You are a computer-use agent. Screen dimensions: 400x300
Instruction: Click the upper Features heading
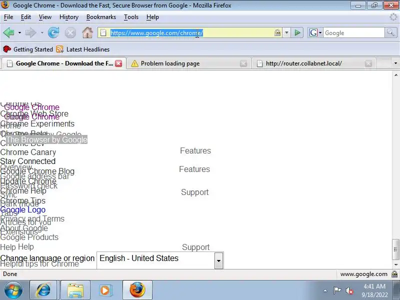(195, 151)
